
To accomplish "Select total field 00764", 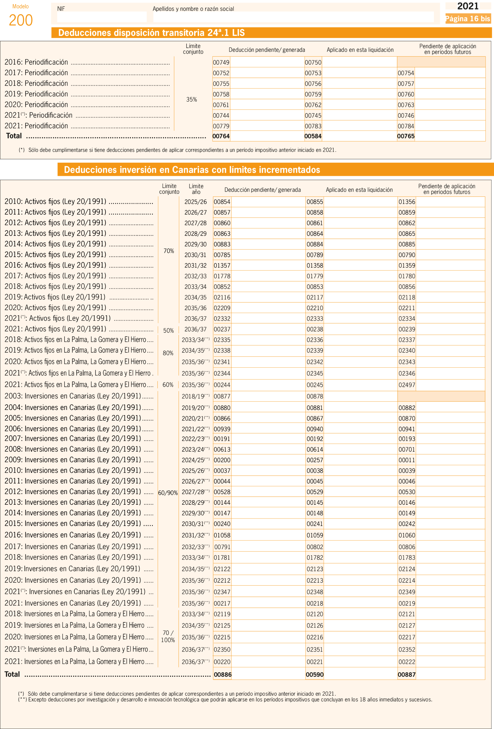I will (267, 136).
